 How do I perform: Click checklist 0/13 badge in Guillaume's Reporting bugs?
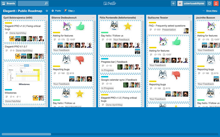point(166,88)
